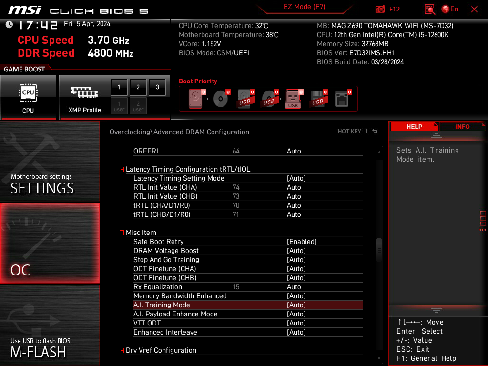Click the Overclocking\Advanced DRAM Configuration breadcrumb
Screen dimensions: 488x366
tap(179, 132)
